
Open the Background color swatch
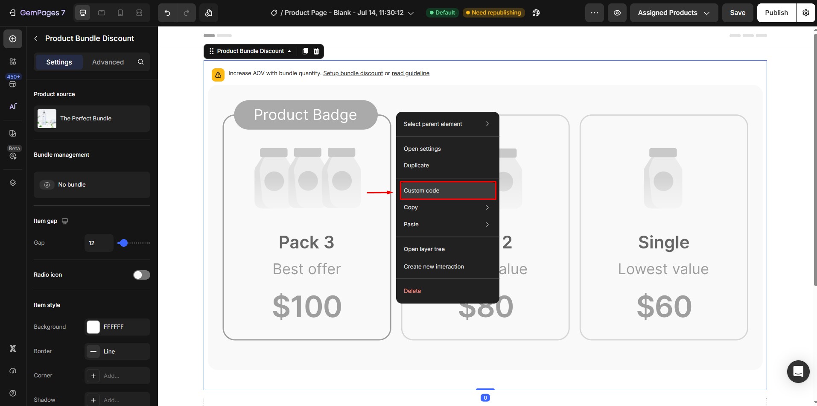pyautogui.click(x=93, y=327)
